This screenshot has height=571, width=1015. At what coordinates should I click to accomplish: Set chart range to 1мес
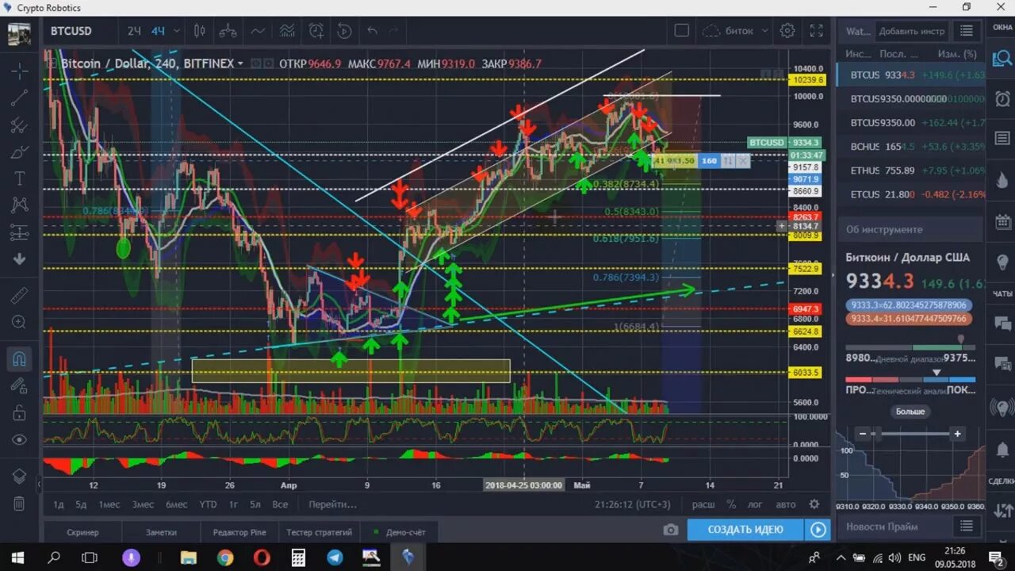click(x=109, y=504)
